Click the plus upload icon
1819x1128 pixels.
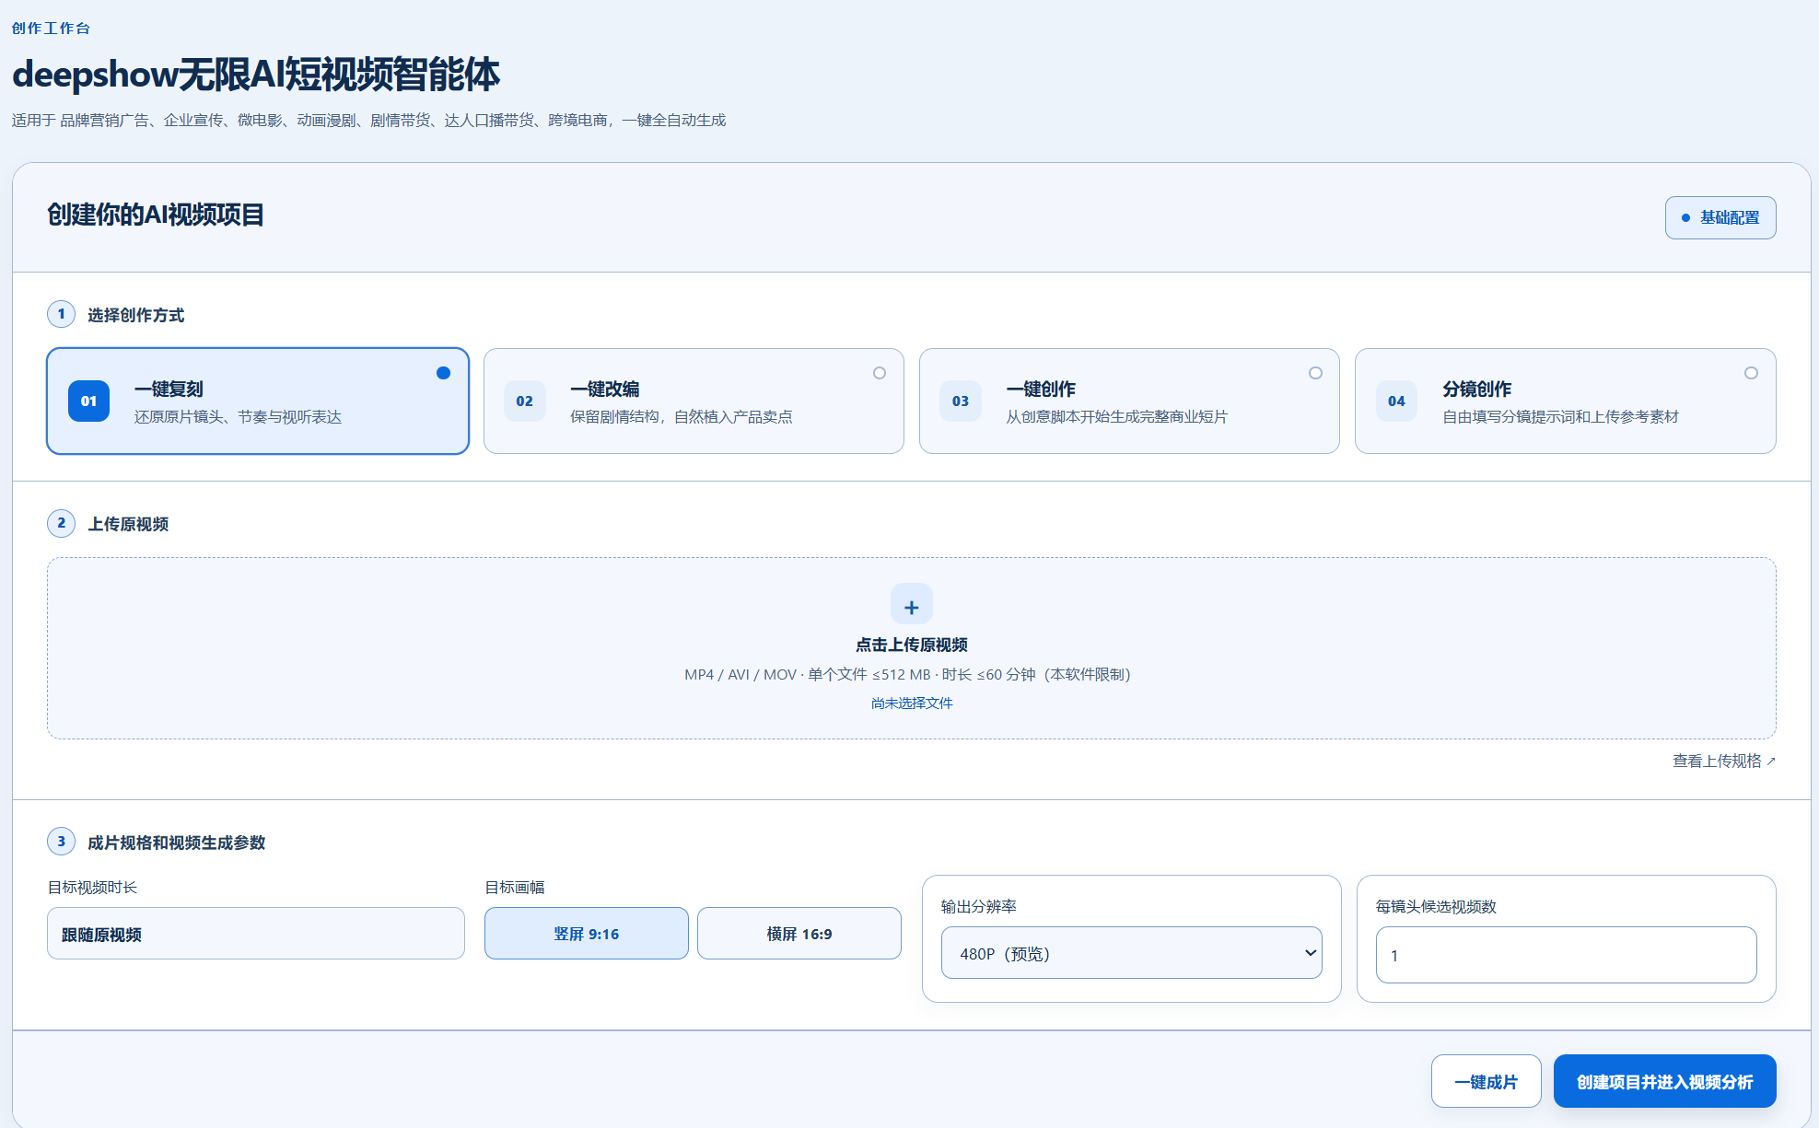[x=911, y=604]
